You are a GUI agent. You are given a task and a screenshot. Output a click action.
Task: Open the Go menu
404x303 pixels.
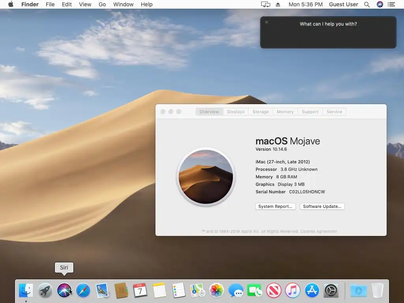click(x=102, y=4)
